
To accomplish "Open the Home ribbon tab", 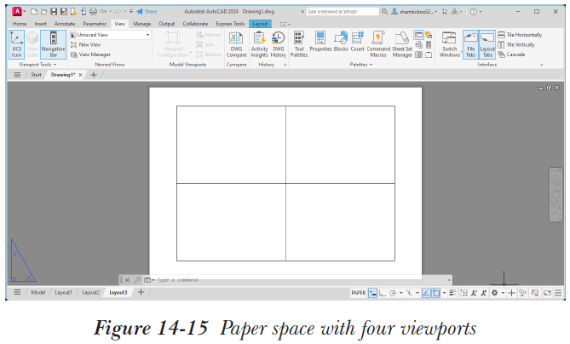I will coord(20,24).
